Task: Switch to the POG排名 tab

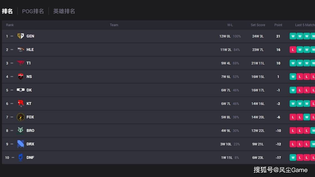Action: pyautogui.click(x=33, y=11)
